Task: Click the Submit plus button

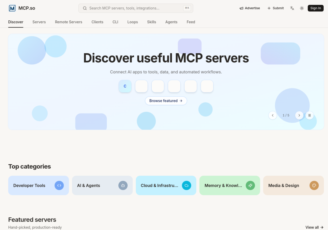Action: click(276, 8)
